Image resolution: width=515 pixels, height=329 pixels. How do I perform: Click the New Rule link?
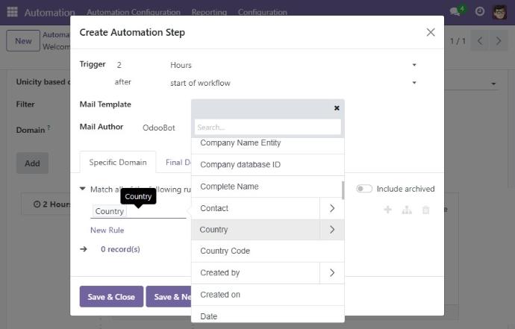(107, 230)
